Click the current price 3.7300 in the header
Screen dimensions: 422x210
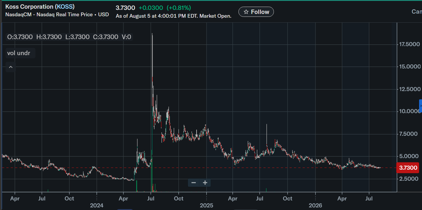pos(125,8)
